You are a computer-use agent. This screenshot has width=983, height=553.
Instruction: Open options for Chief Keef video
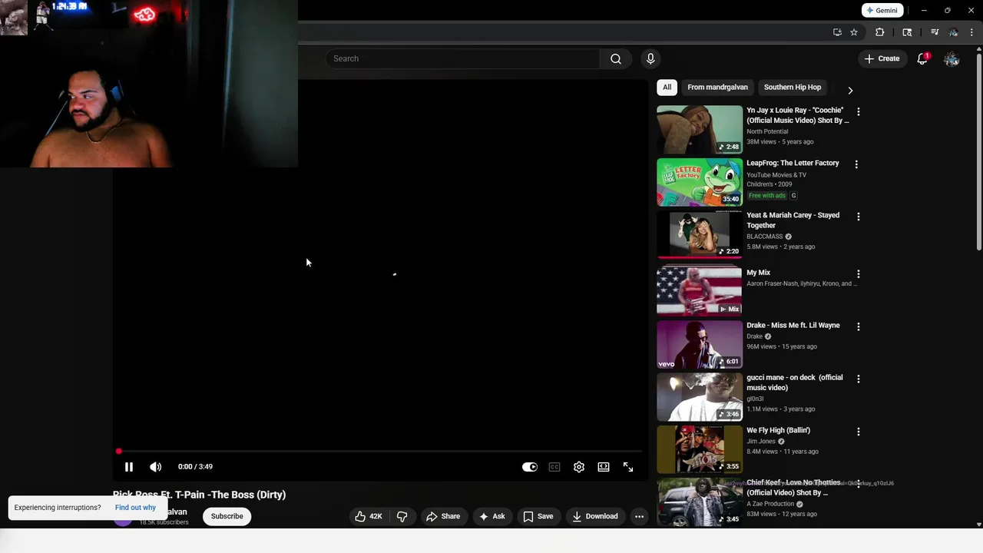[858, 484]
